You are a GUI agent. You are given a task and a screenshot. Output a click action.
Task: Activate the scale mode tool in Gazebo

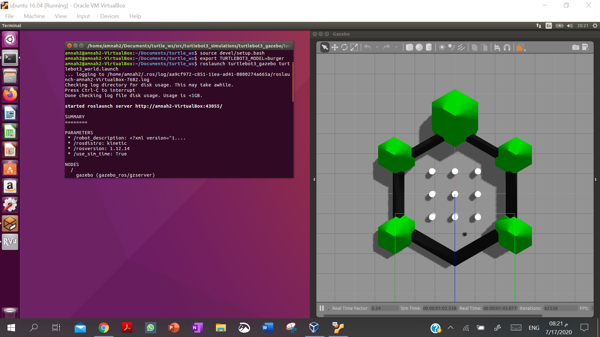[x=354, y=47]
